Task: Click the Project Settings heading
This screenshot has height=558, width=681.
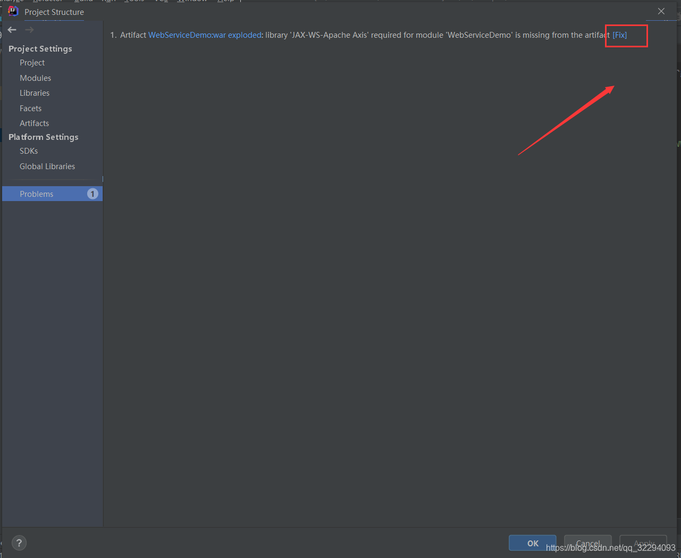Action: pos(40,48)
